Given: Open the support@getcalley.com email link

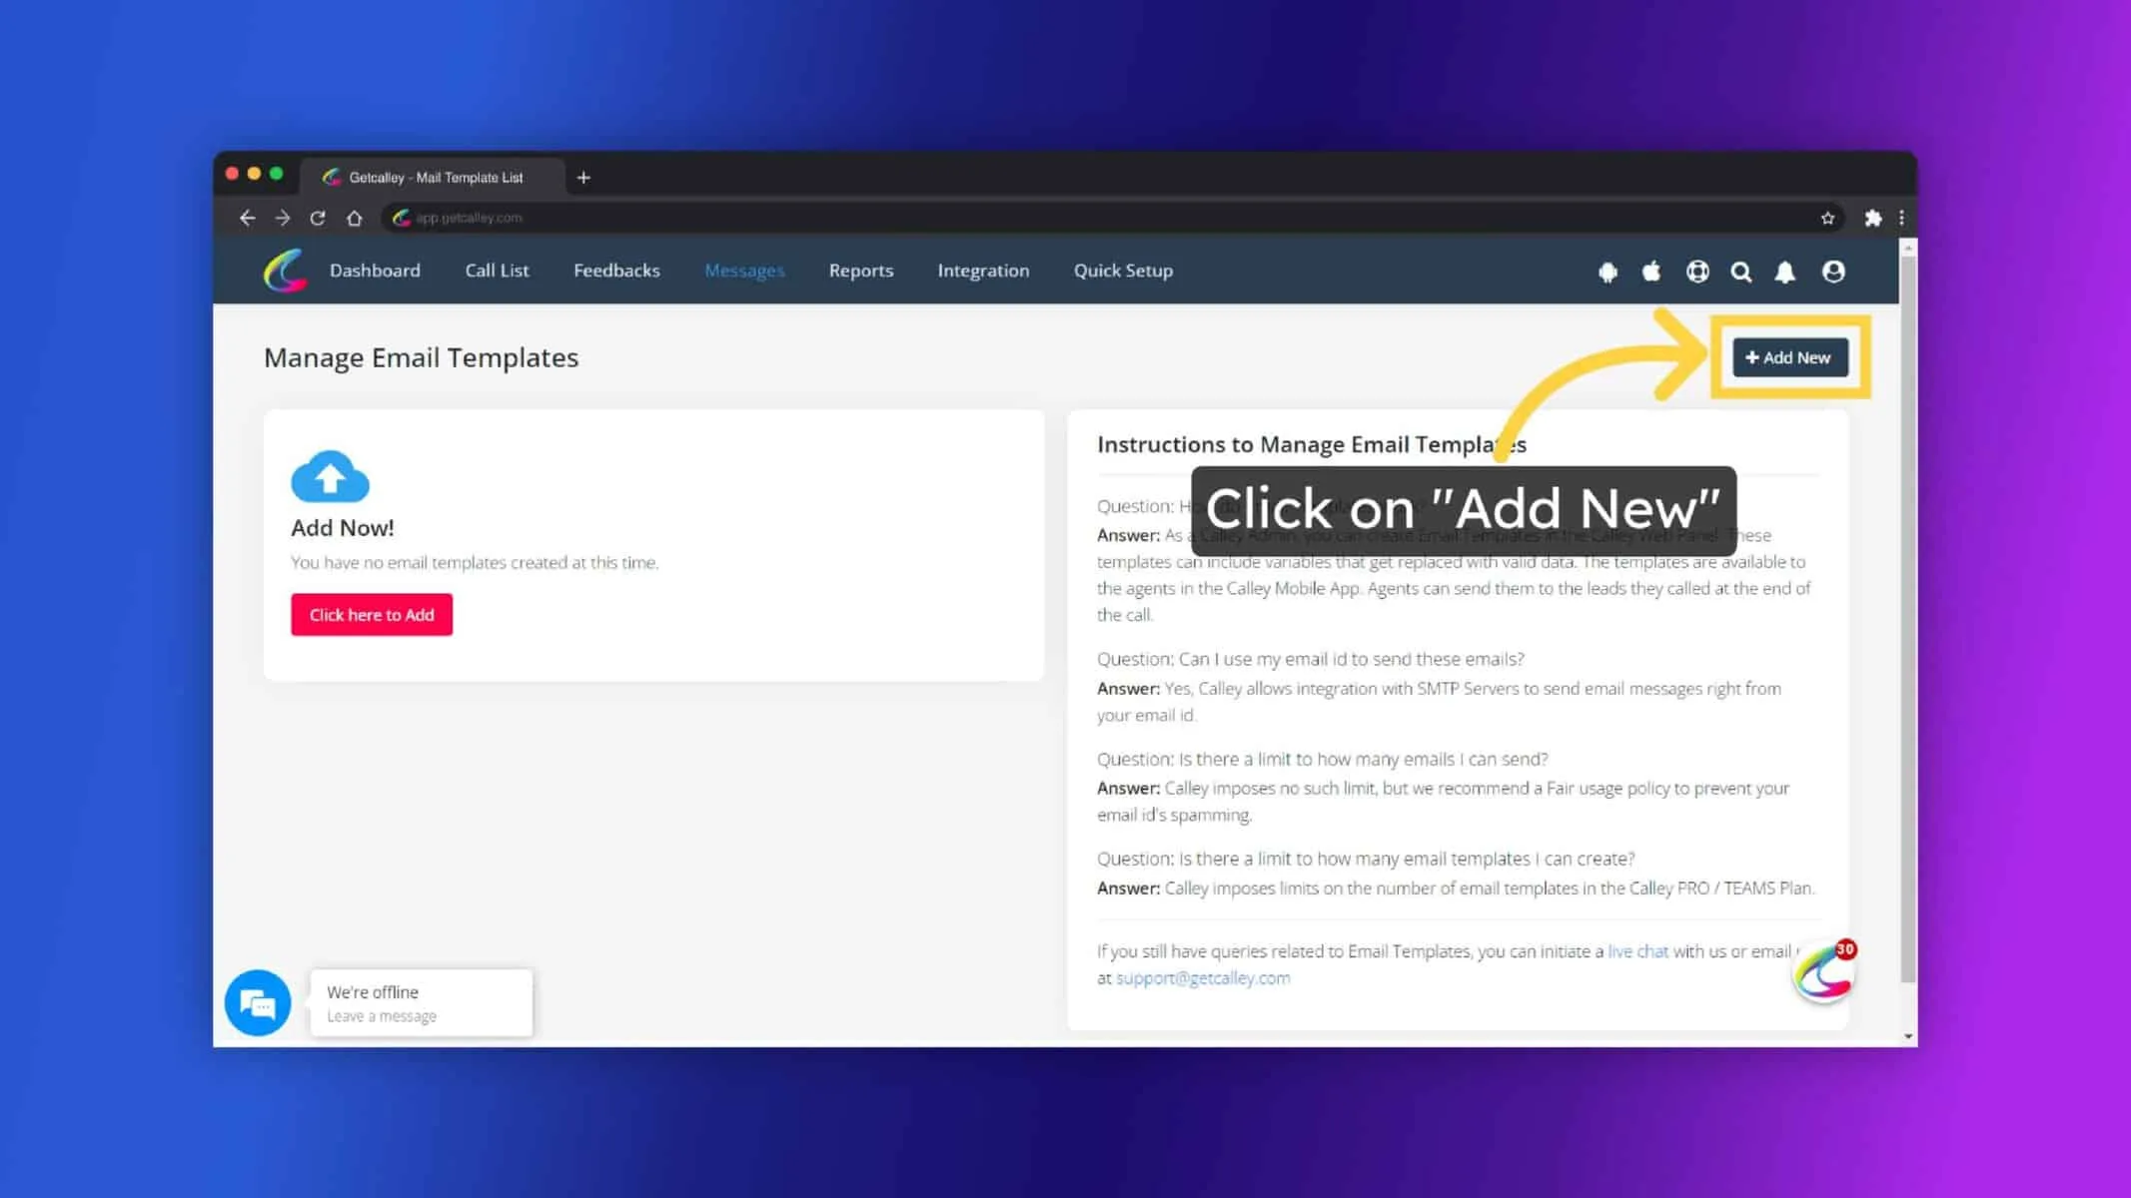Looking at the screenshot, I should [1203, 978].
